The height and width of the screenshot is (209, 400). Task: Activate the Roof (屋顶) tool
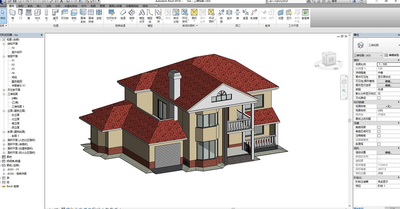(56, 14)
